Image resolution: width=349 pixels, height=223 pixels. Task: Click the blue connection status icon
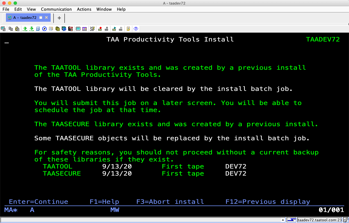[292, 220]
